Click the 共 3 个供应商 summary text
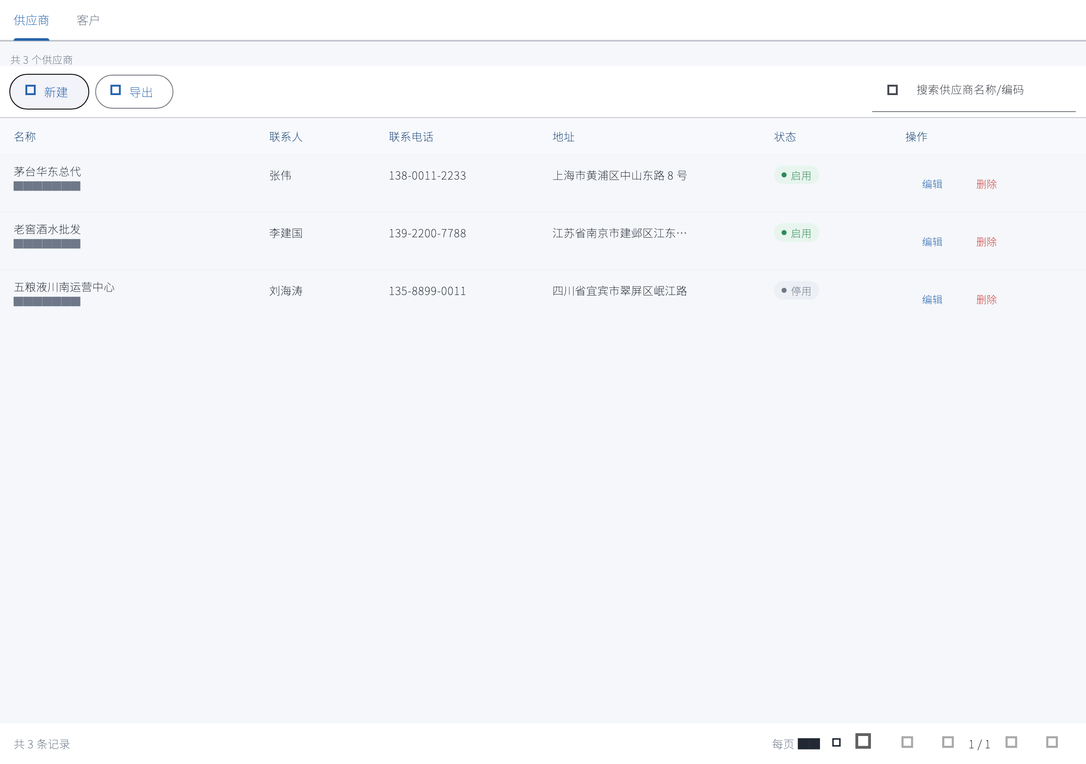The image size is (1086, 764). coord(42,60)
